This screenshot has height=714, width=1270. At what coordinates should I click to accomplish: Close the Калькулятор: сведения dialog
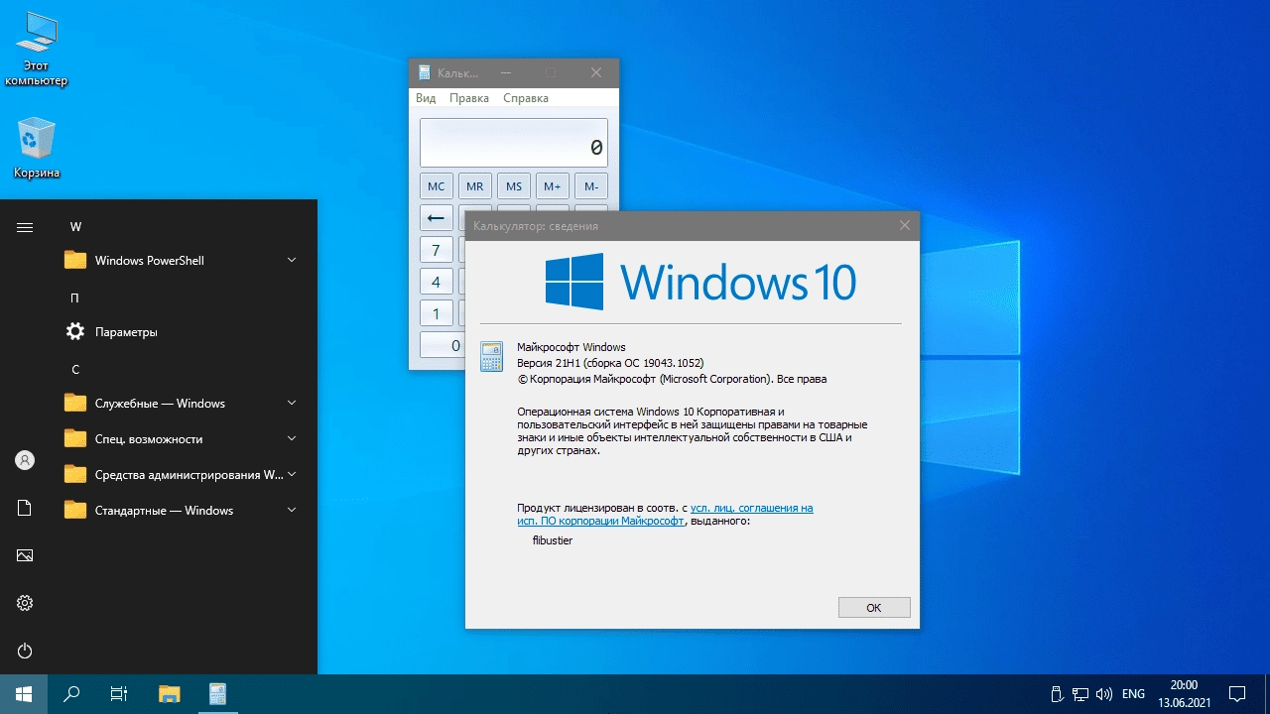click(x=904, y=225)
